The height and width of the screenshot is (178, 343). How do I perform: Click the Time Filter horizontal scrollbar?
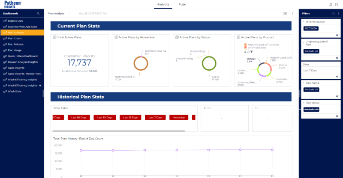(x=119, y=131)
